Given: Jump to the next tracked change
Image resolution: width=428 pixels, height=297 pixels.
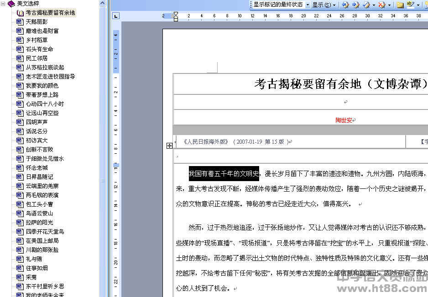Looking at the screenshot, I should (x=355, y=5).
